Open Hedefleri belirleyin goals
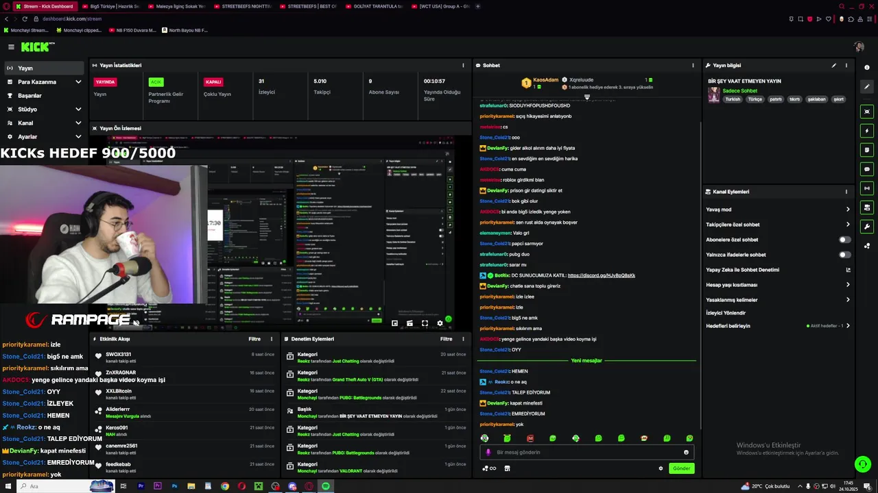 coord(778,326)
